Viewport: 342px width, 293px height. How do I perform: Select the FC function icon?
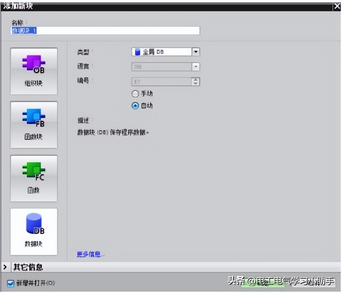click(34, 178)
